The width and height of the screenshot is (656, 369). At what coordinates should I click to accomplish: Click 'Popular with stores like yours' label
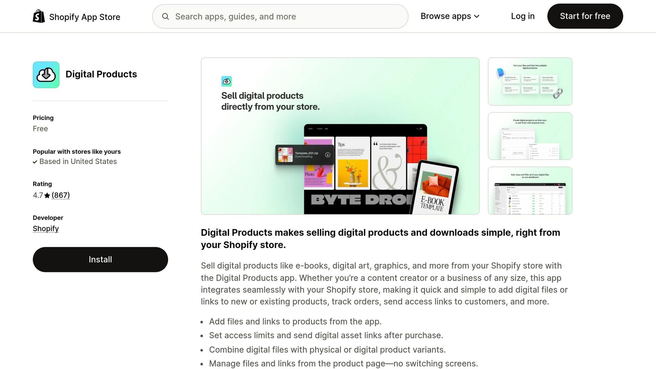77,152
